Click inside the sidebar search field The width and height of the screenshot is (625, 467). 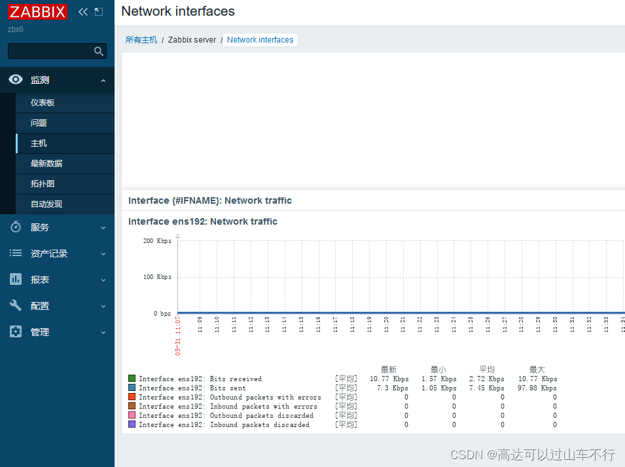click(52, 50)
